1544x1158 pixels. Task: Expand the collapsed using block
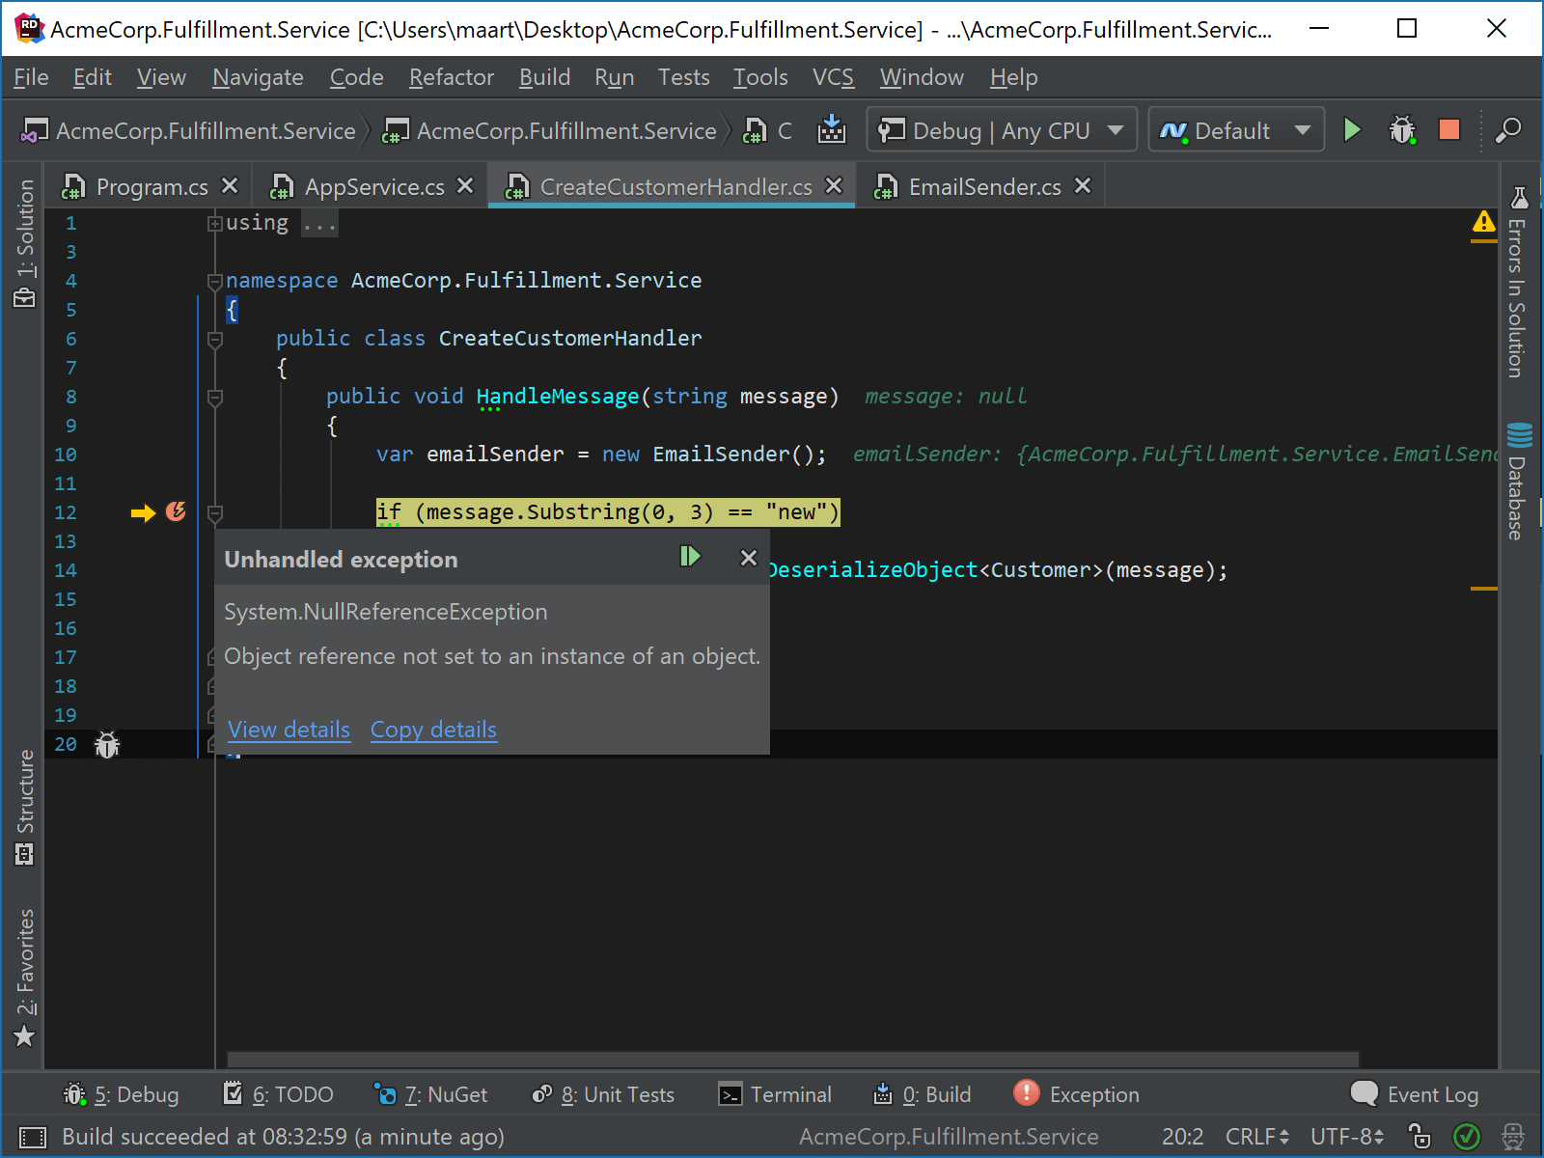(214, 224)
